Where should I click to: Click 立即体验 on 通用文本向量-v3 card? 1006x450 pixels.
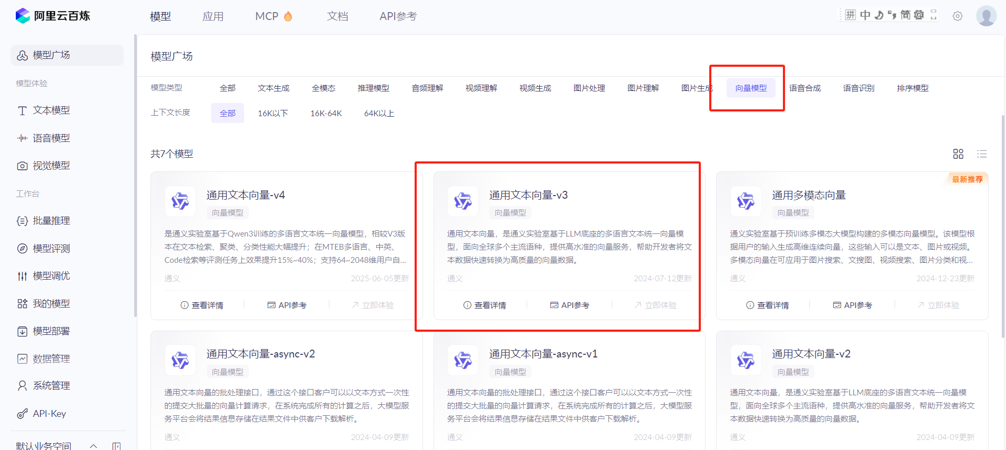(656, 305)
